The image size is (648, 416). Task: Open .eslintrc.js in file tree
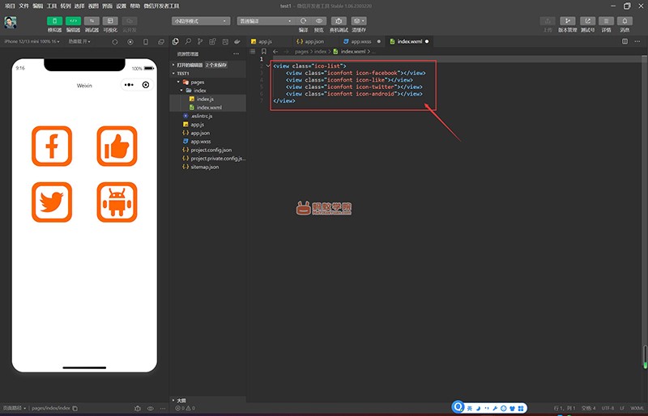click(208, 116)
